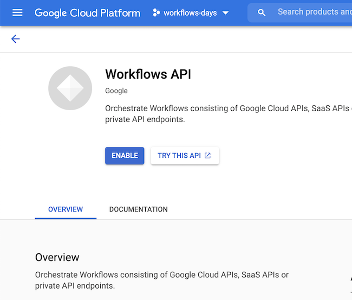The image size is (352, 300).
Task: Click the Workflows API diamond logo
Action: point(70,88)
